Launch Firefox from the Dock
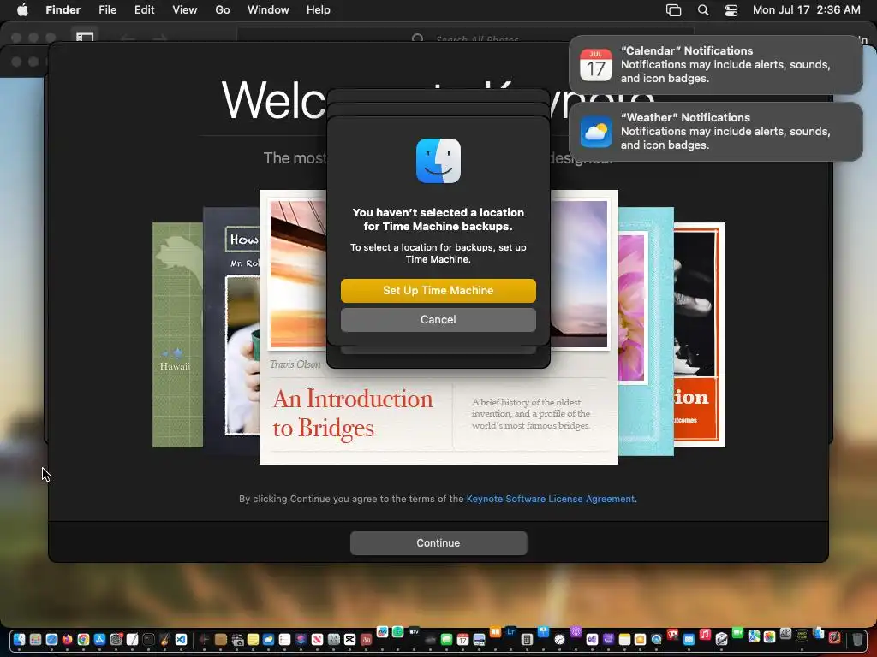Viewport: 877px width, 657px height. [x=67, y=640]
